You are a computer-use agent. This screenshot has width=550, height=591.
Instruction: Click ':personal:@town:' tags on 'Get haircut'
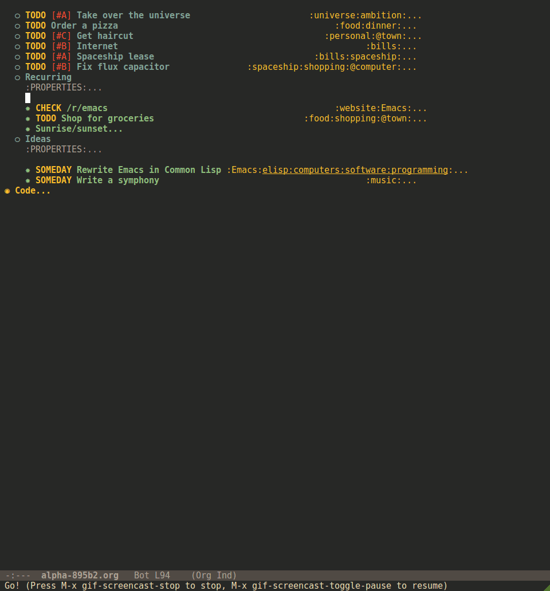coord(366,36)
